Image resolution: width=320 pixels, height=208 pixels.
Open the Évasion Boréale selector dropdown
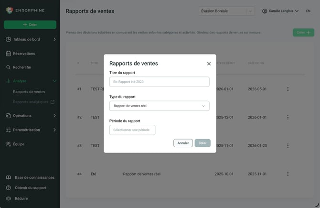point(226,11)
